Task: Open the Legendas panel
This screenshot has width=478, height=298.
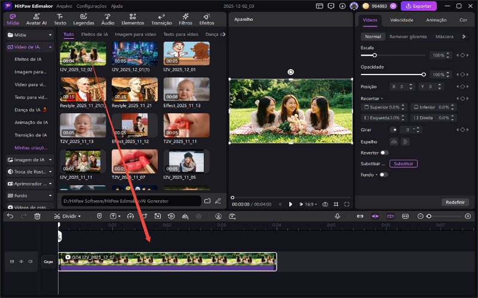Action: click(84, 19)
